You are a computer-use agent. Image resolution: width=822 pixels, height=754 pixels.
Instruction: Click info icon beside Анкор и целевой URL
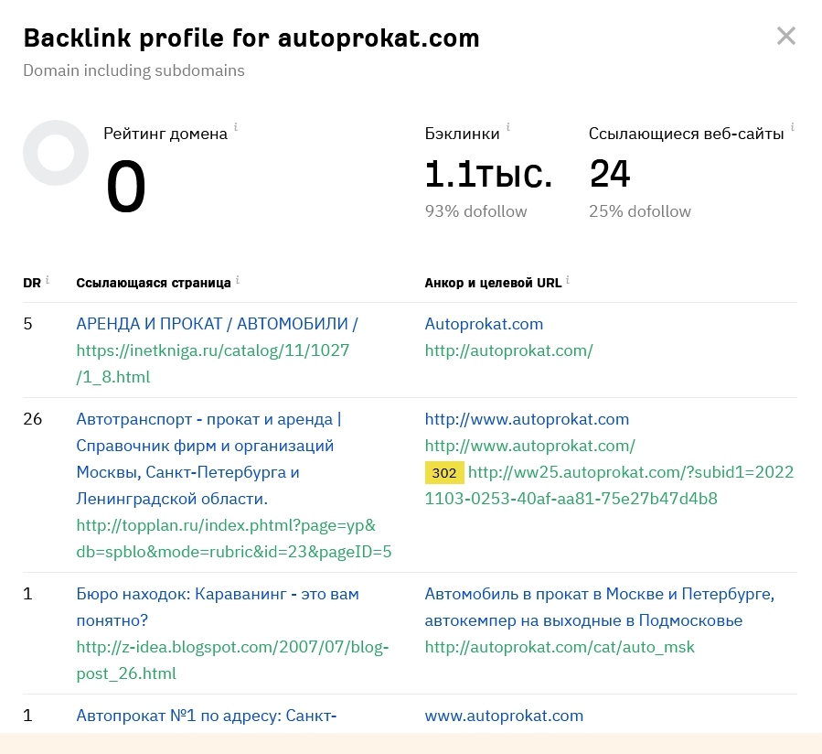point(568,280)
